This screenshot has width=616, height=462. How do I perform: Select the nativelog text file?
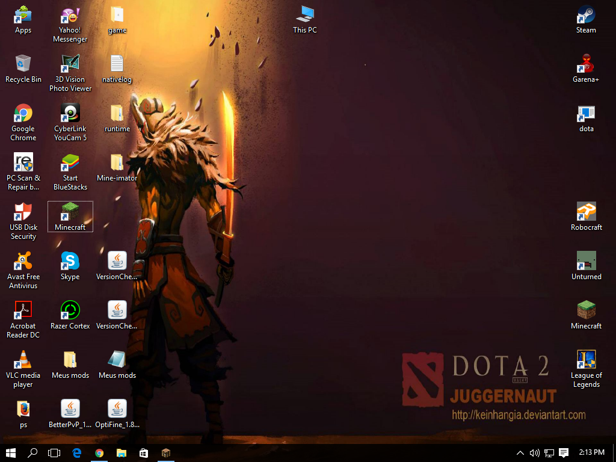pyautogui.click(x=117, y=69)
